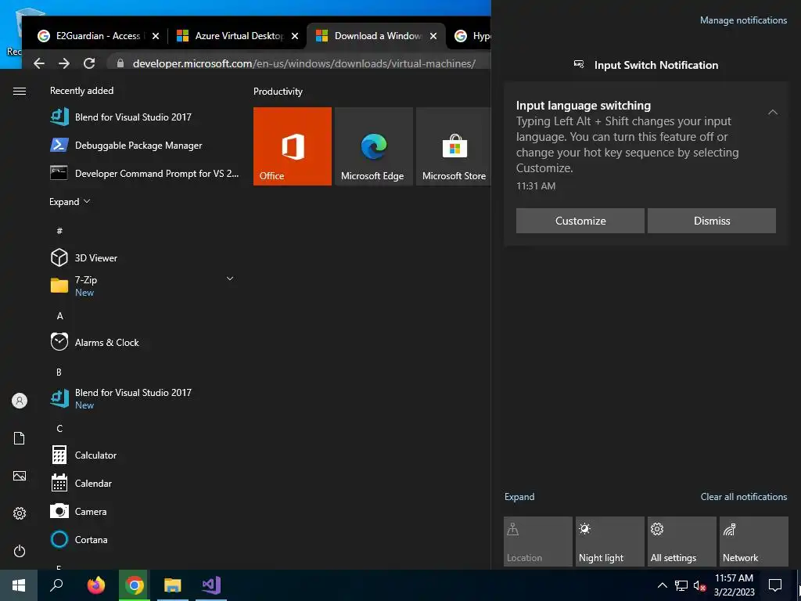
Task: Launch the Camera app
Action: point(145,511)
